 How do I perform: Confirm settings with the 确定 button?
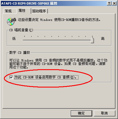(81, 113)
